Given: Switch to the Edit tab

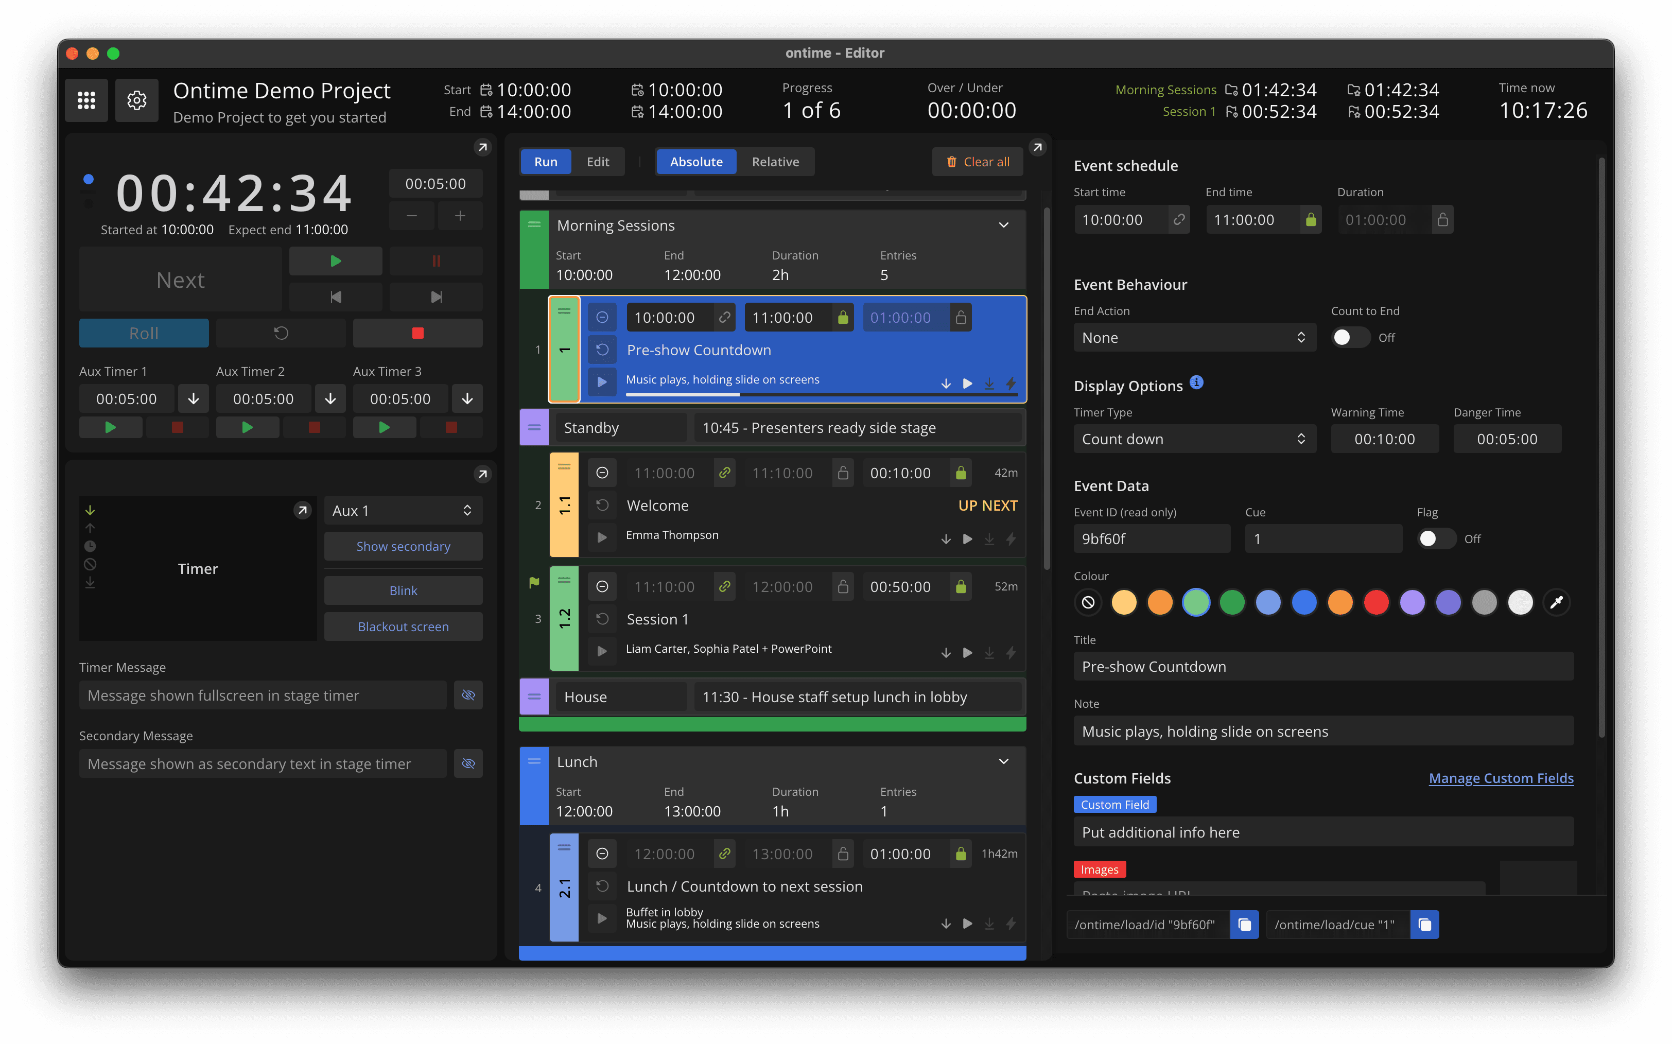Looking at the screenshot, I should [x=598, y=161].
